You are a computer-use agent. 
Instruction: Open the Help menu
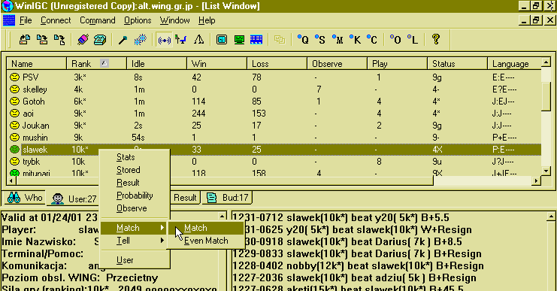coord(207,20)
